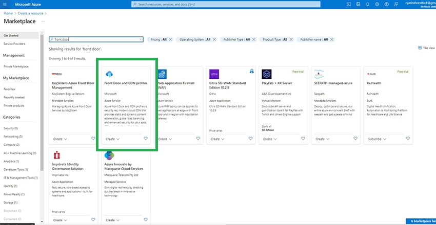The image size is (436, 225).
Task: Remove the Product Type : All filter
Action: [x=291, y=39]
